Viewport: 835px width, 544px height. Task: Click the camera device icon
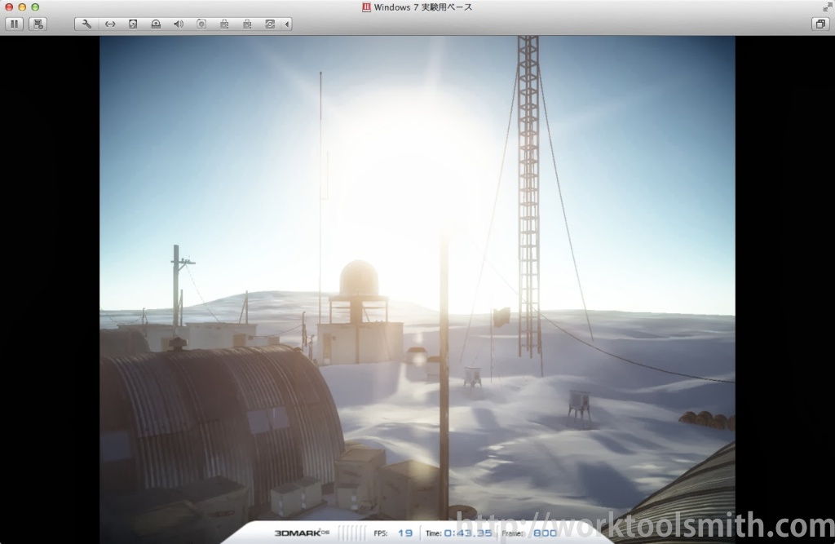[201, 24]
